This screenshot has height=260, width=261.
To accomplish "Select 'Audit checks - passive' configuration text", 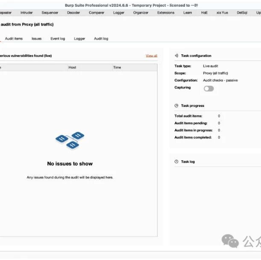I will pos(220,80).
